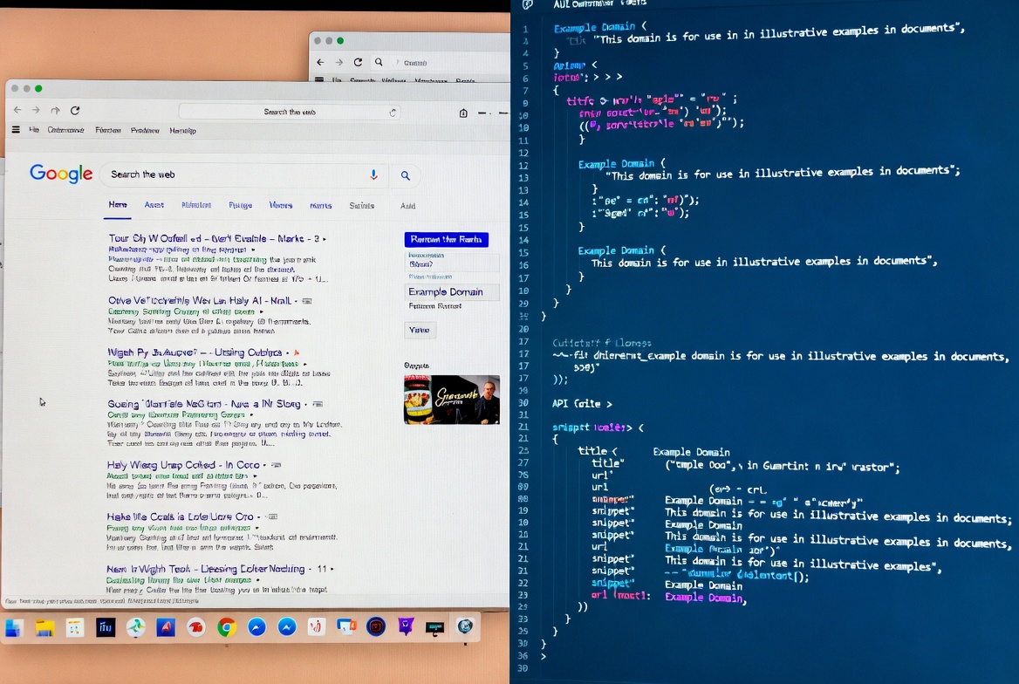
Task: Open the share icon right of the address bar
Action: coord(463,113)
